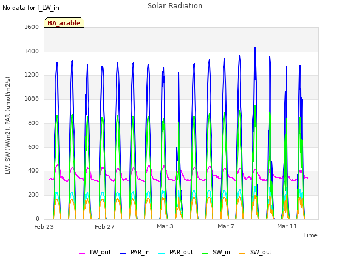Click the Mar 7 x-axis tick label
351x263 pixels.
[226, 226]
